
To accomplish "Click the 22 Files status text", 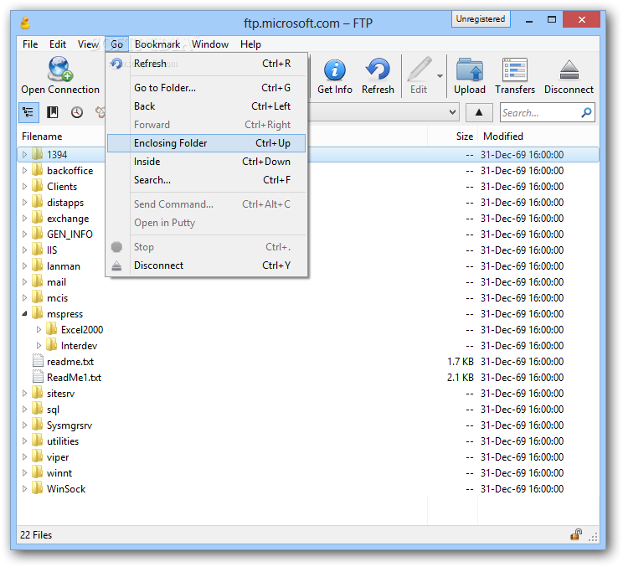I will (x=36, y=535).
